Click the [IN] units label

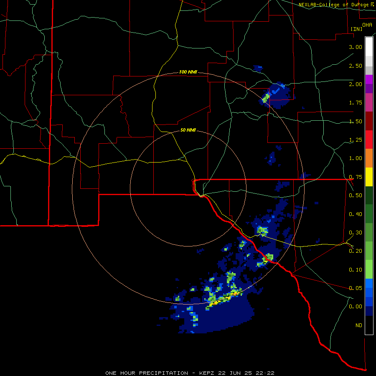tap(357, 29)
